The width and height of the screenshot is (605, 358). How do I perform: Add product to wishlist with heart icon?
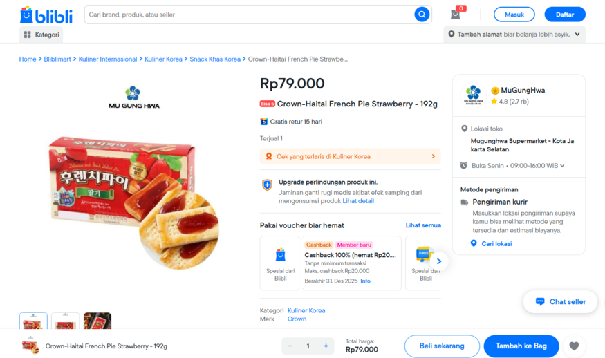(574, 346)
